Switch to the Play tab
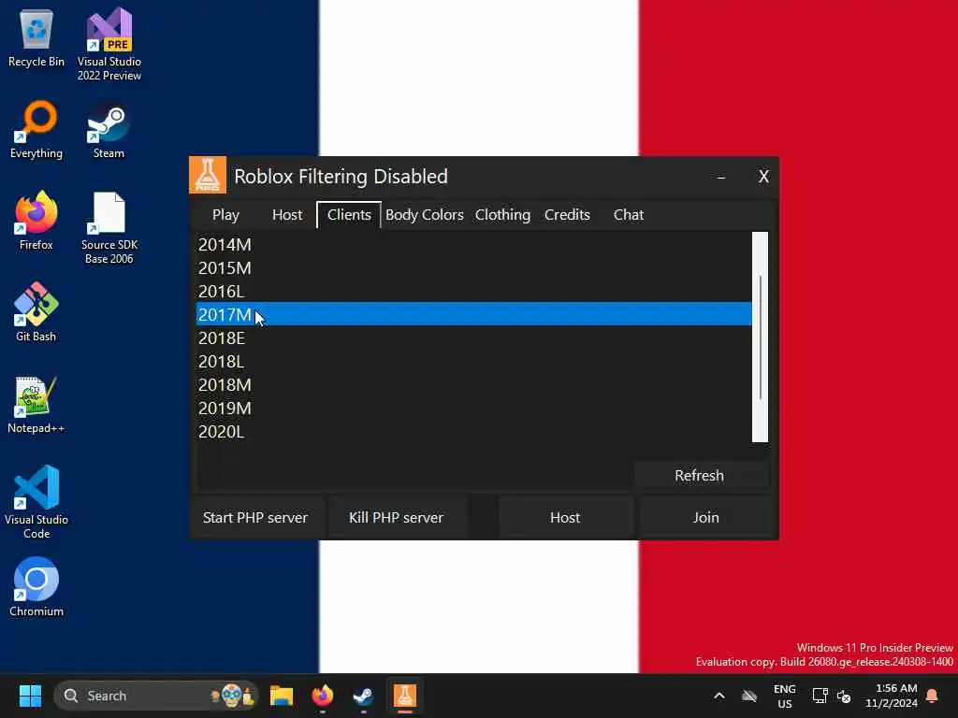 pos(225,215)
